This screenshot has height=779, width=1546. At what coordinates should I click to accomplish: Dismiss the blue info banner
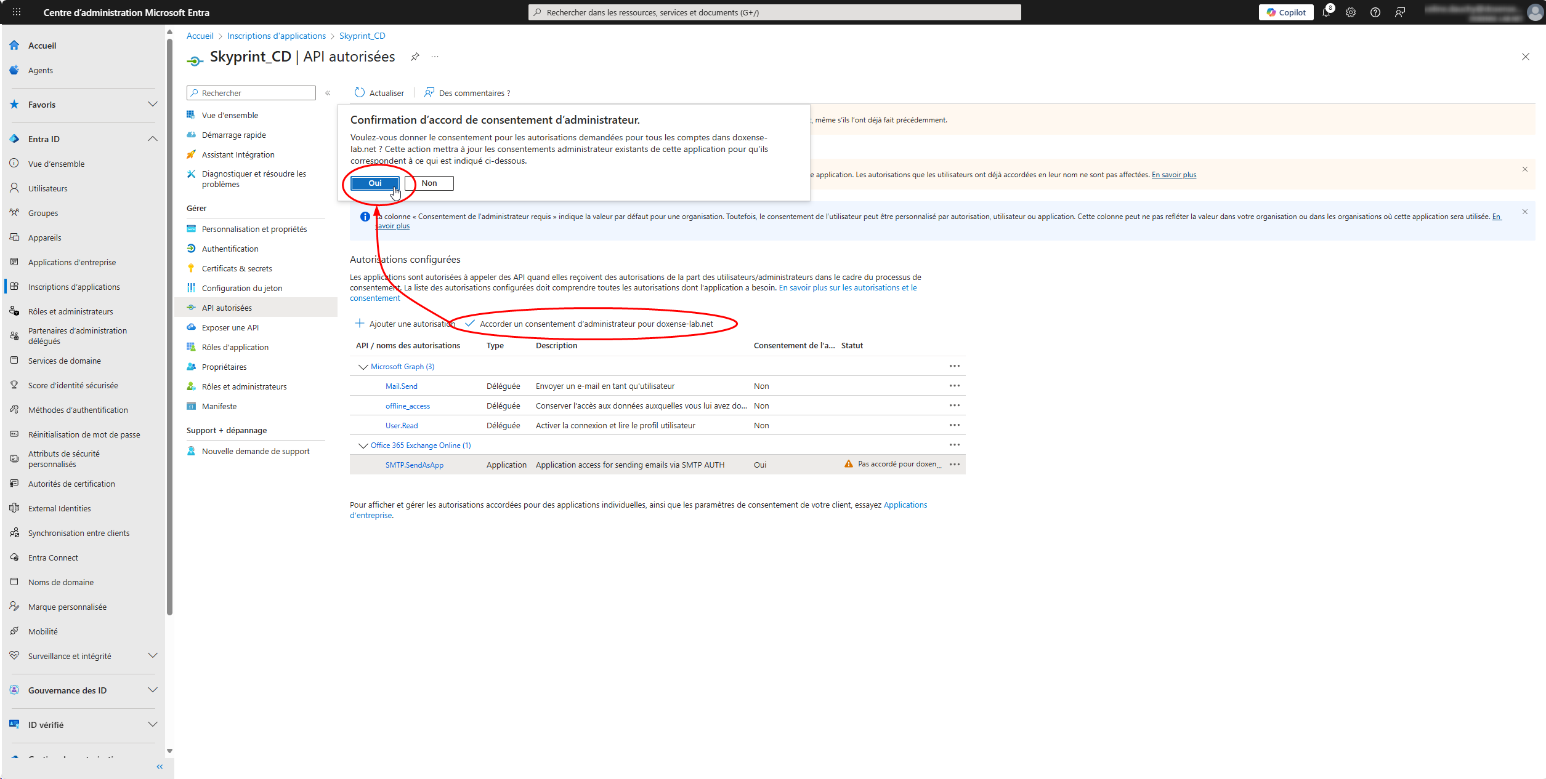click(1525, 212)
